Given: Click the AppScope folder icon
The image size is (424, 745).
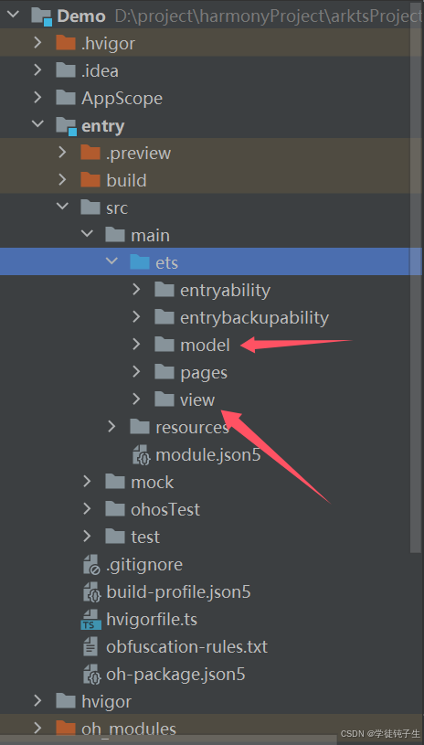Looking at the screenshot, I should coord(66,98).
